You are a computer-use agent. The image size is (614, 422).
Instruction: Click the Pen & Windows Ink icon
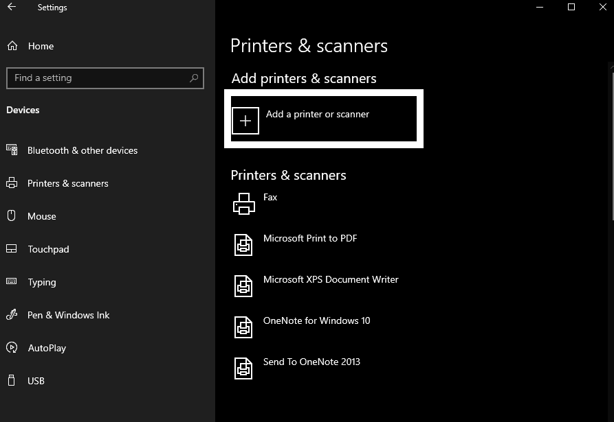pos(12,314)
